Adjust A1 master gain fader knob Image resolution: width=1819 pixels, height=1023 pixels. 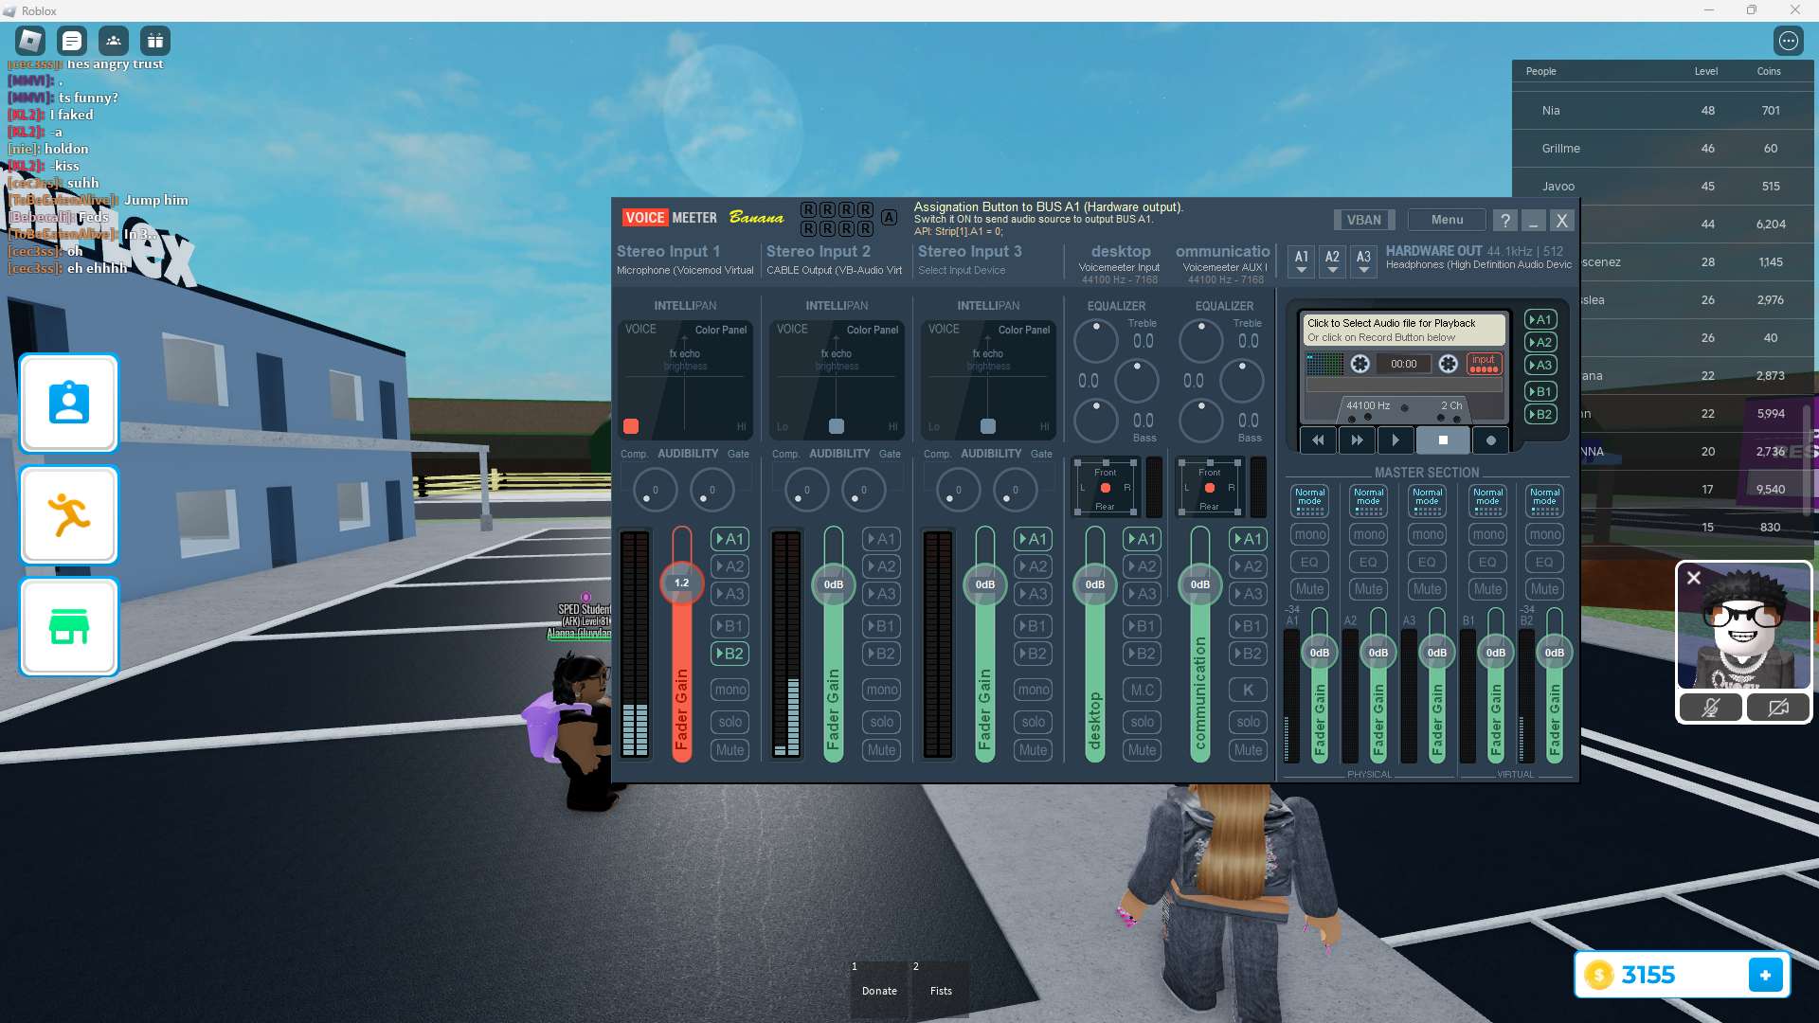coord(1320,653)
